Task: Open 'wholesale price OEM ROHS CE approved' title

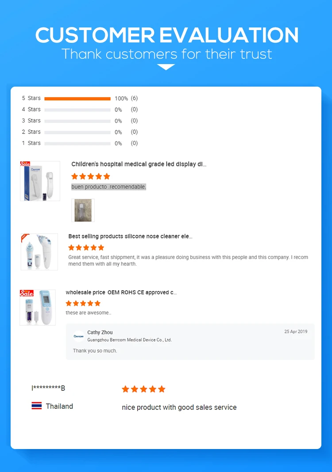Action: point(121,293)
